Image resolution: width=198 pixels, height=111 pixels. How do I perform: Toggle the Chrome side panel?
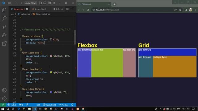click(186, 10)
